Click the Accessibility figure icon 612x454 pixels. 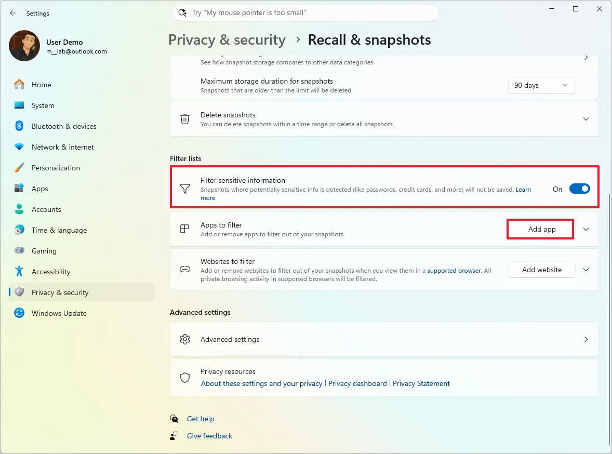(19, 272)
